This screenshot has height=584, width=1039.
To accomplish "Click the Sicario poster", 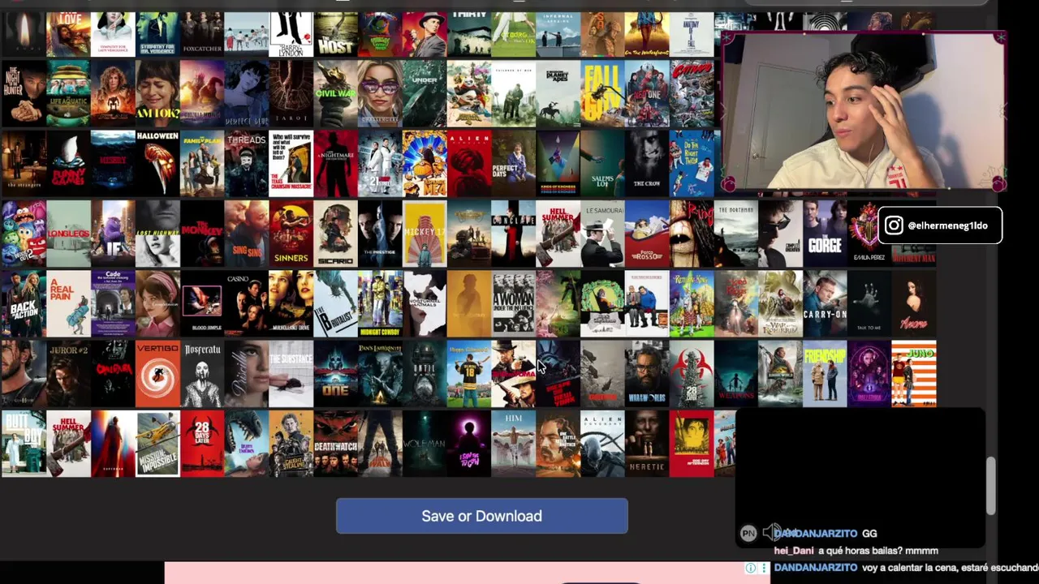I will pyautogui.click(x=335, y=234).
